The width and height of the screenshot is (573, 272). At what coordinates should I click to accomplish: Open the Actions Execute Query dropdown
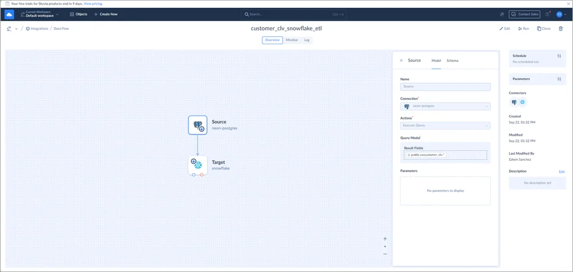445,126
